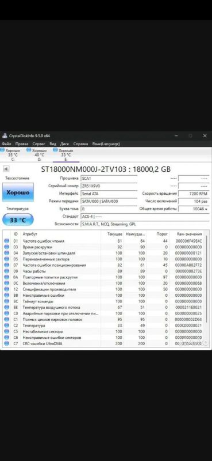Click status icon for attribute 03 Время раскрутки
Screen dimensions: 212x461
pyautogui.click(x=6, y=247)
